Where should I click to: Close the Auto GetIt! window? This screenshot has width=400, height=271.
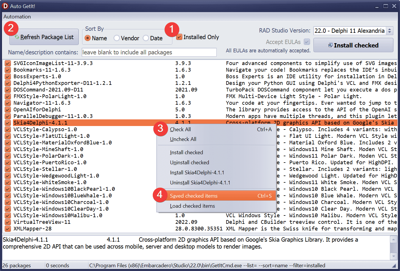point(394,6)
